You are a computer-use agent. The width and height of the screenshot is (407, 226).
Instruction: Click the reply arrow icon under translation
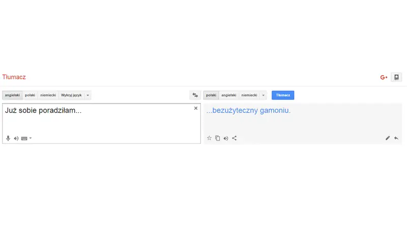(x=396, y=138)
